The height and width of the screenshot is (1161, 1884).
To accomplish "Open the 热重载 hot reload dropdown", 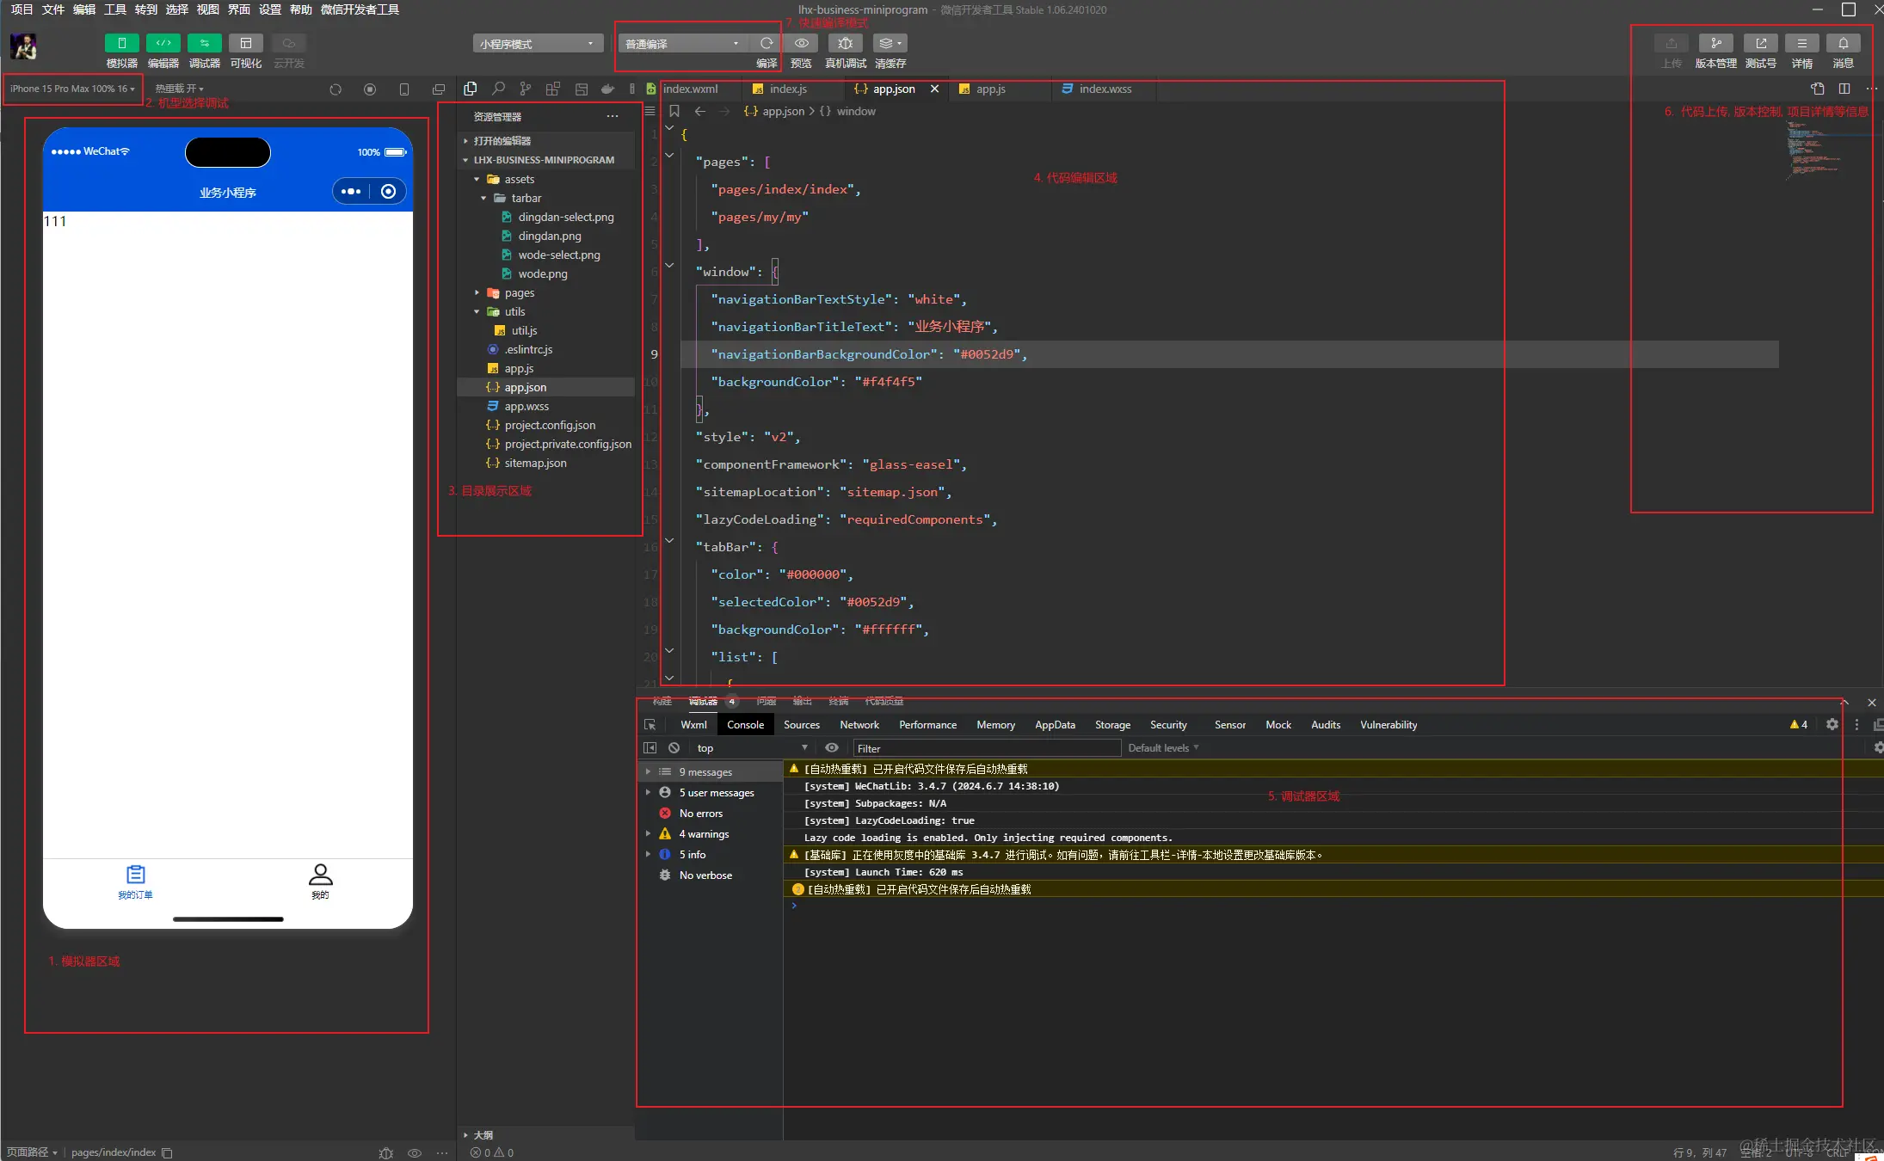I will pos(179,89).
